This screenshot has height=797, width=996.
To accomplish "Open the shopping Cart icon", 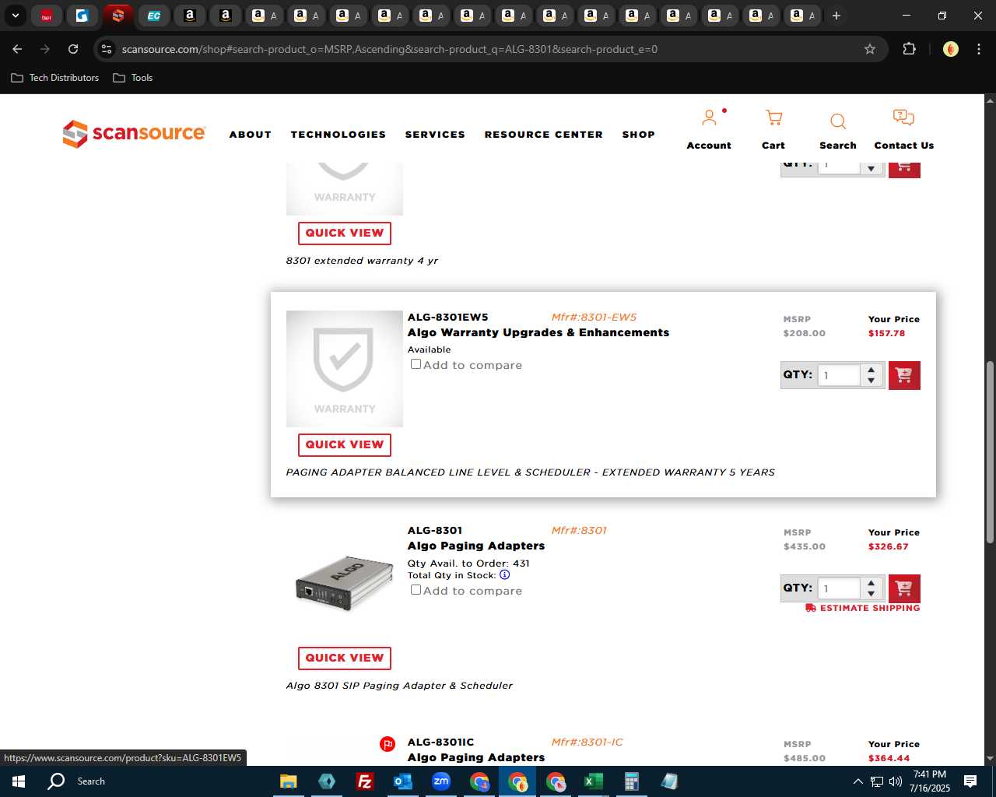I will click(773, 118).
